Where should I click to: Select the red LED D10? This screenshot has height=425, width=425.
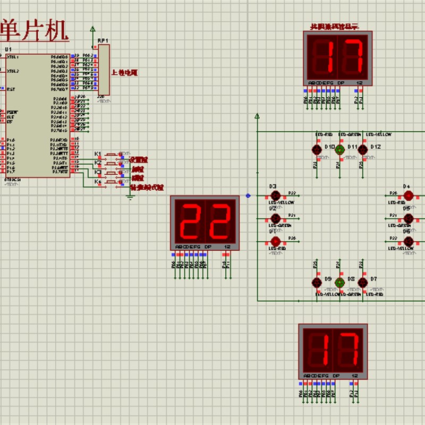[x=317, y=149]
